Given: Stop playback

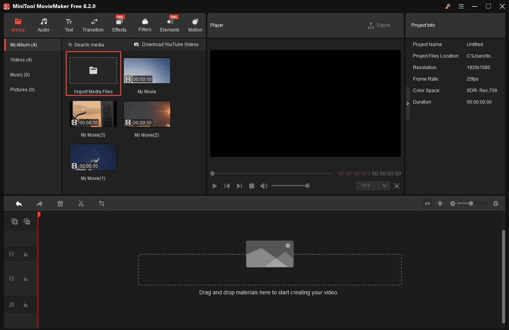Looking at the screenshot, I should click(251, 186).
